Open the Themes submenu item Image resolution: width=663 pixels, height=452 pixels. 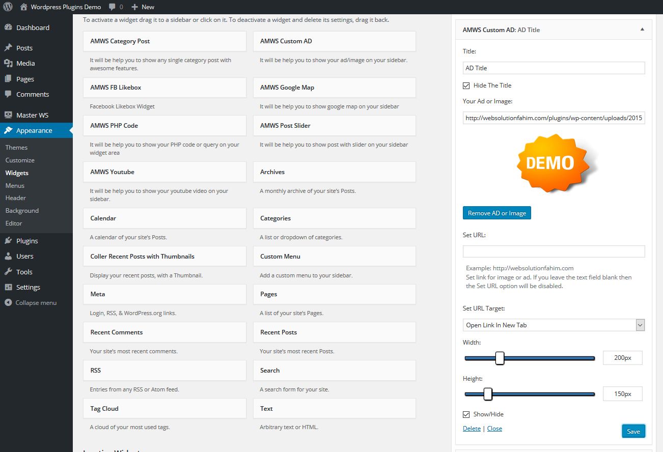coord(16,148)
